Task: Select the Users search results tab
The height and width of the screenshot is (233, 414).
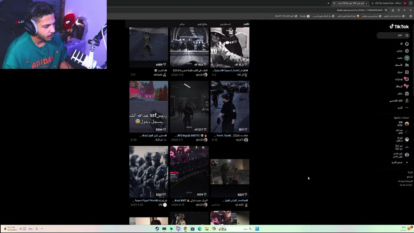Action: pos(225,24)
